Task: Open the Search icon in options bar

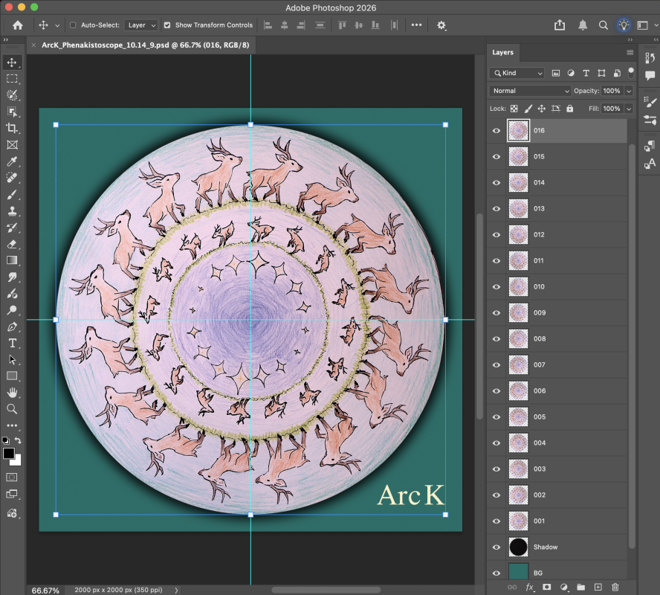Action: click(x=604, y=25)
